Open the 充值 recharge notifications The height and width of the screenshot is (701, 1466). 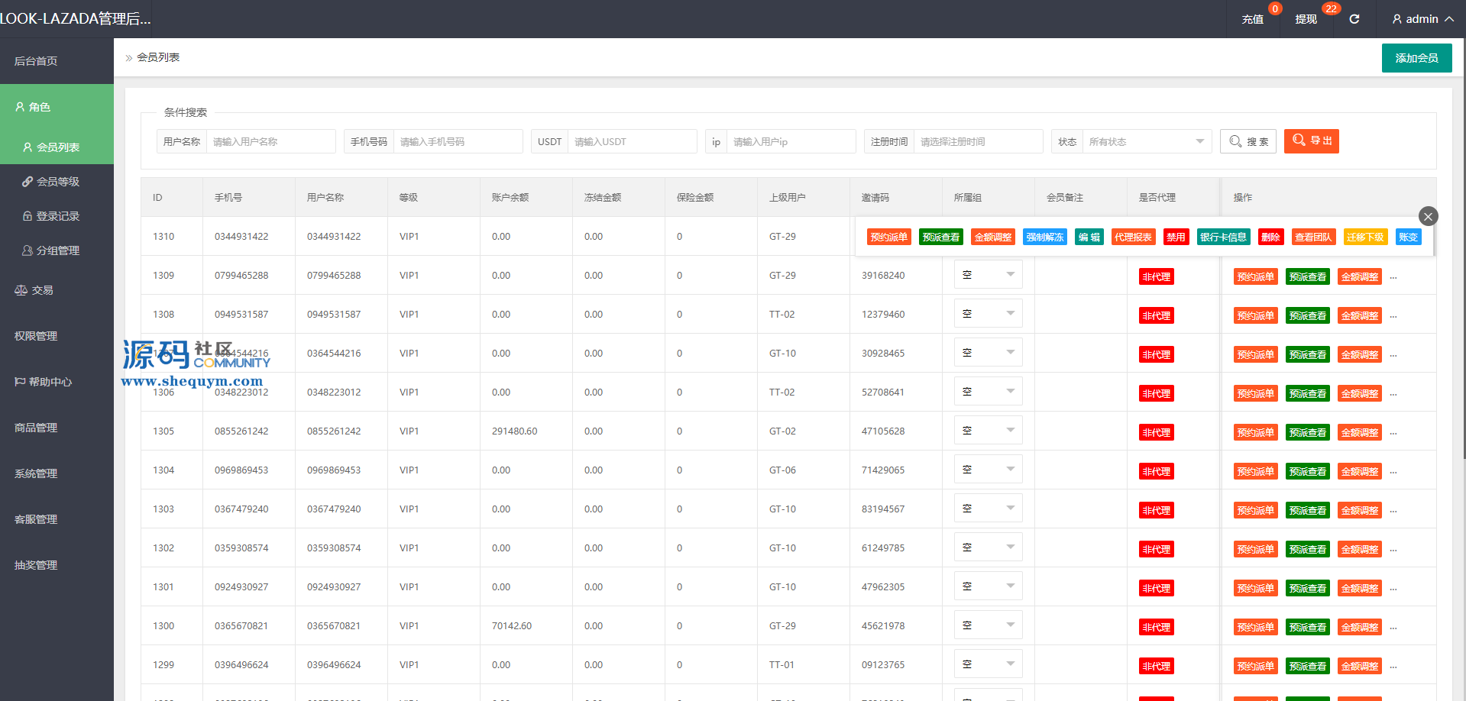[1253, 19]
